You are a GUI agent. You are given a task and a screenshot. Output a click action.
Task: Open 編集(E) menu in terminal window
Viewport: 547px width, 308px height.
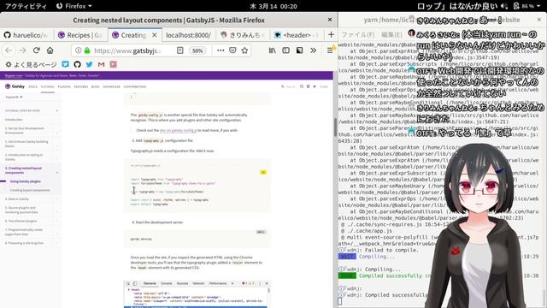(391, 34)
